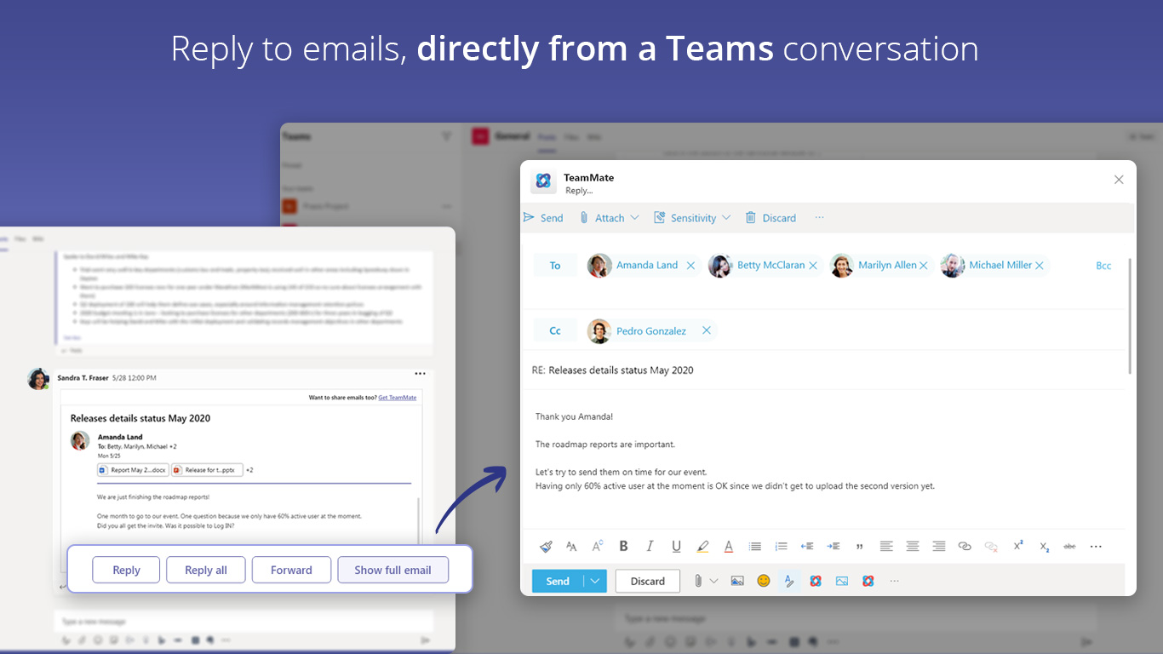Click the paperclip attach icon at bottom
This screenshot has height=654, width=1163.
coord(697,581)
